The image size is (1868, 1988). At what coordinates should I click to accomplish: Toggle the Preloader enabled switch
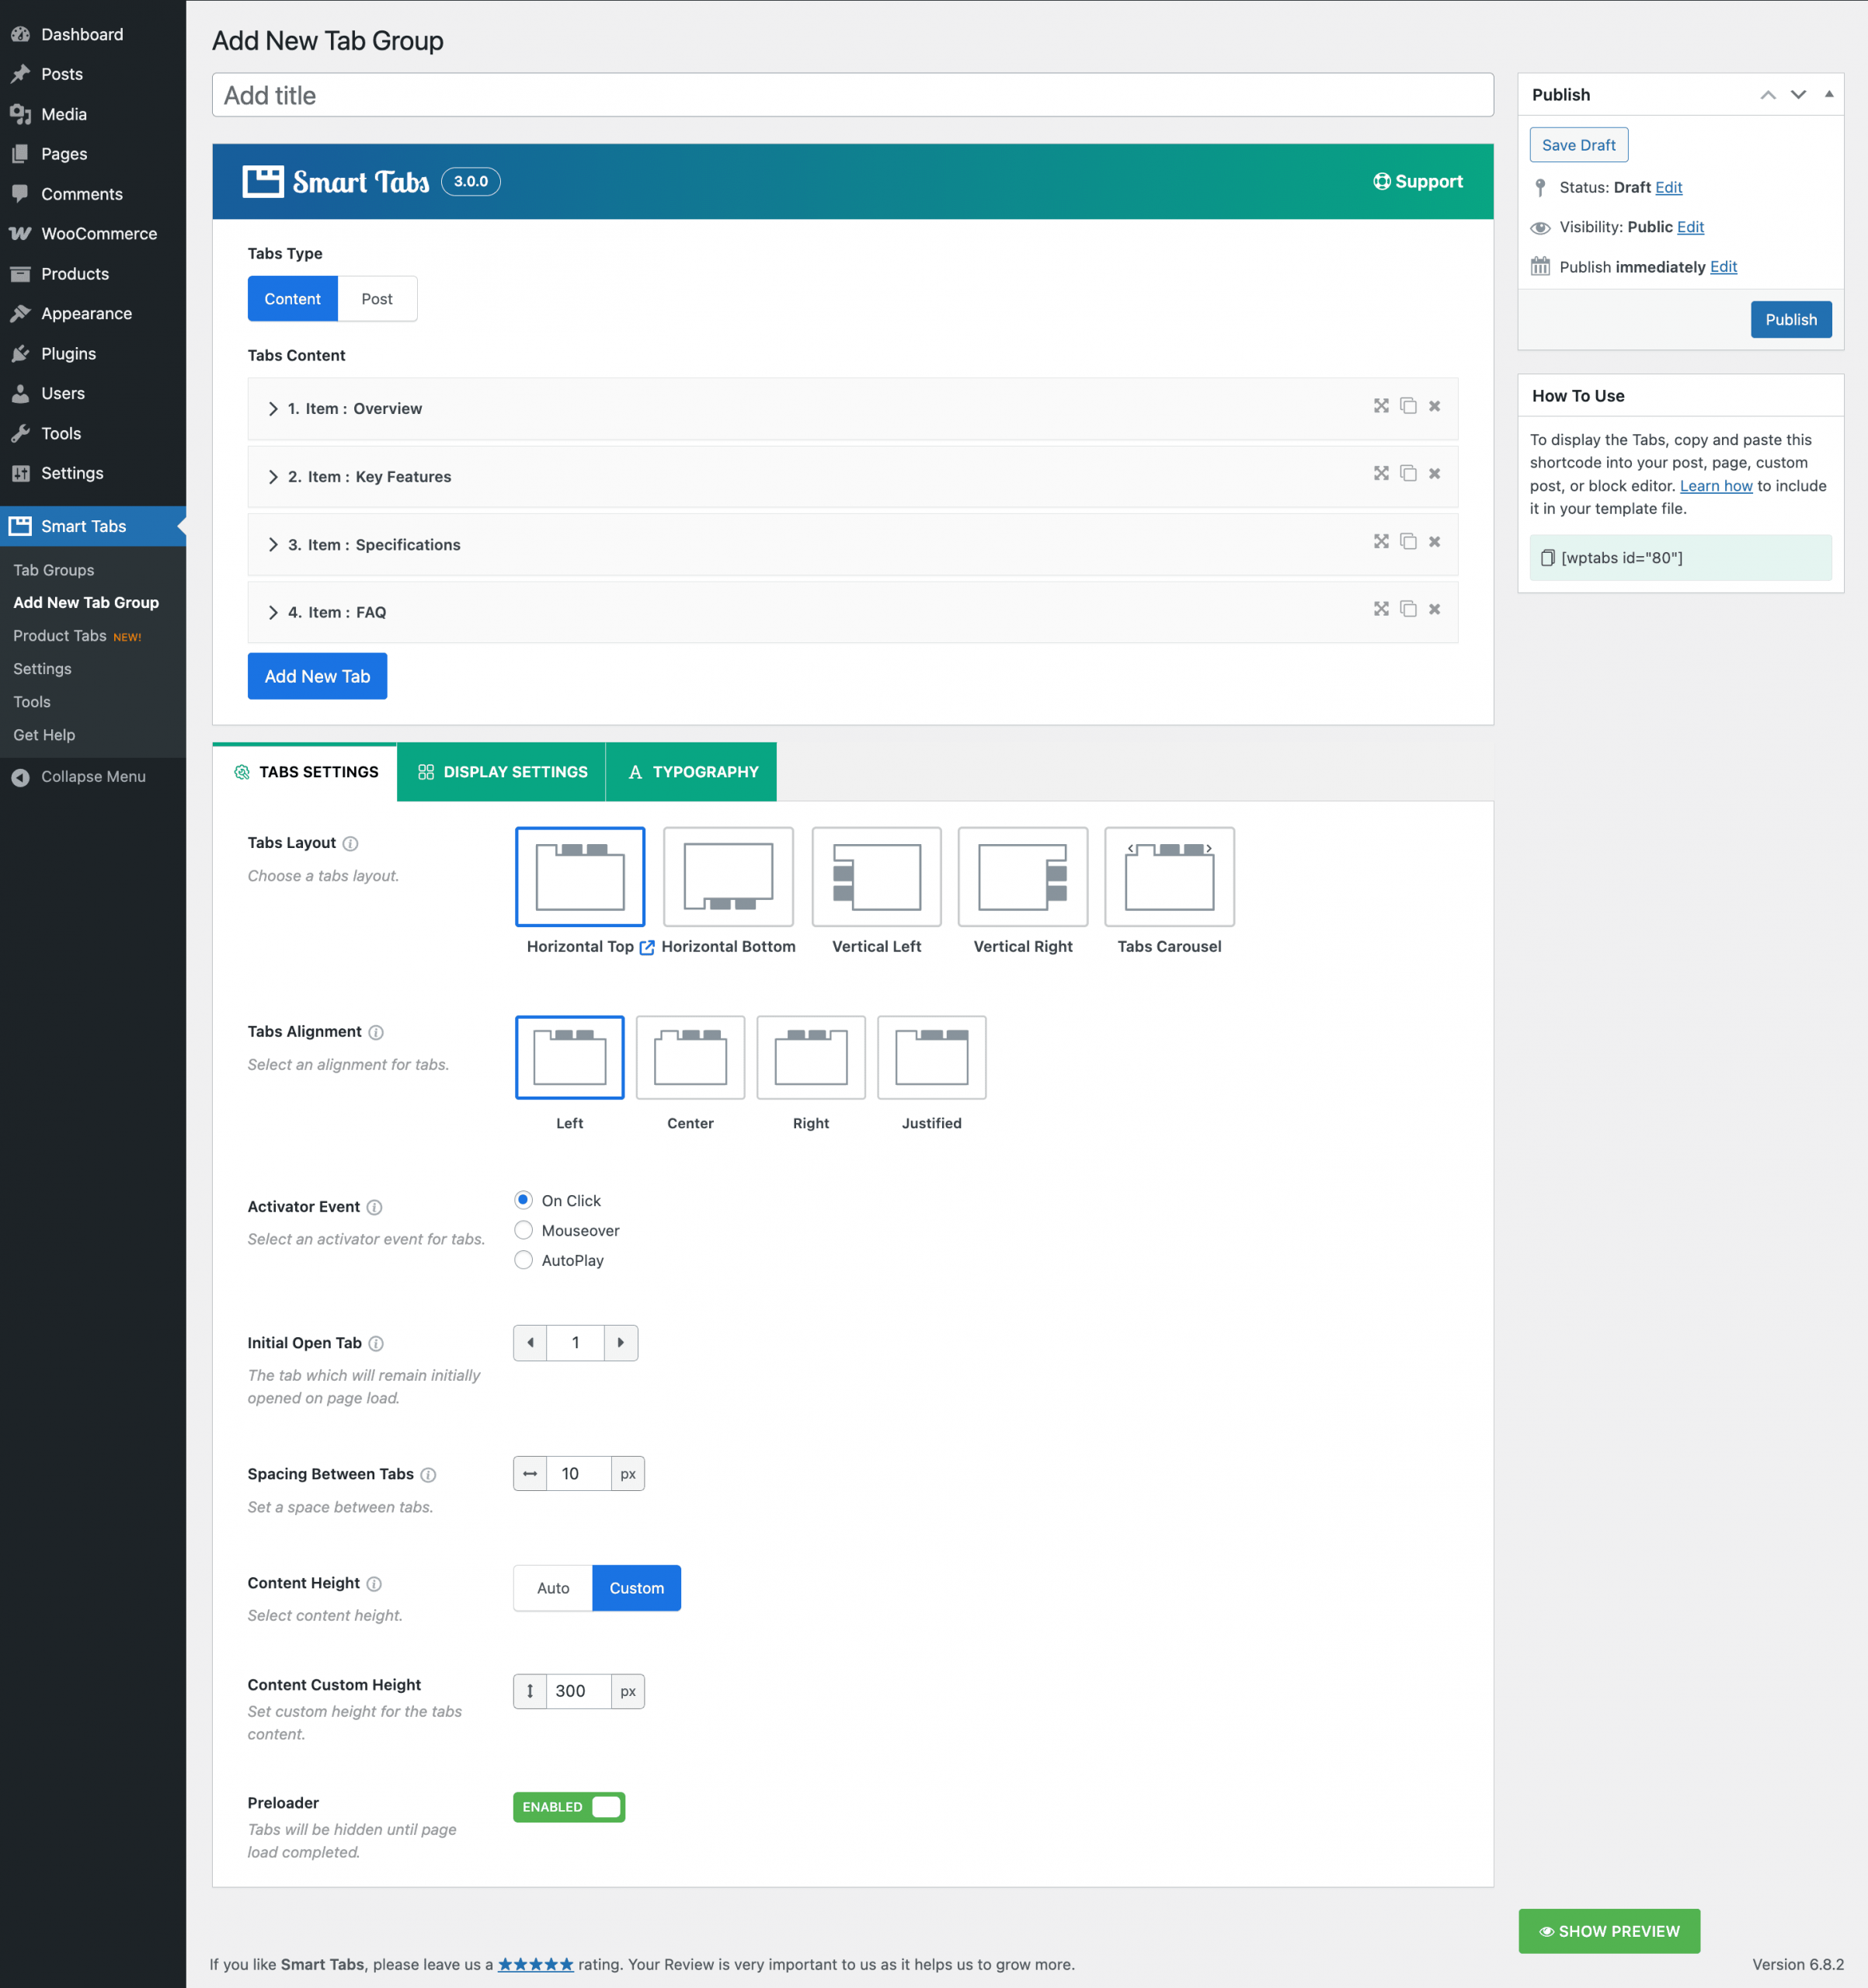tap(569, 1807)
